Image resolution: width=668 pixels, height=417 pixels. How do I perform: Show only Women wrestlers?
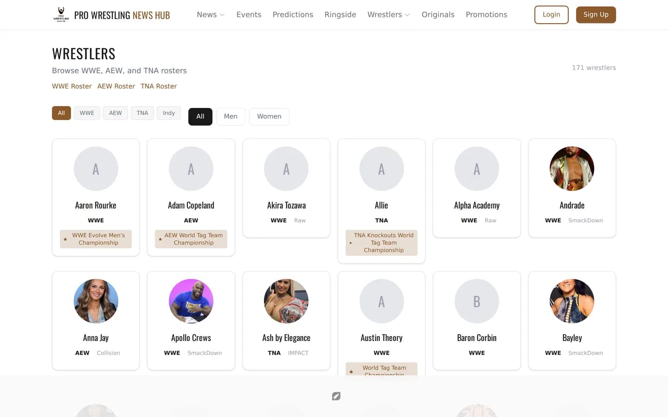pos(269,116)
